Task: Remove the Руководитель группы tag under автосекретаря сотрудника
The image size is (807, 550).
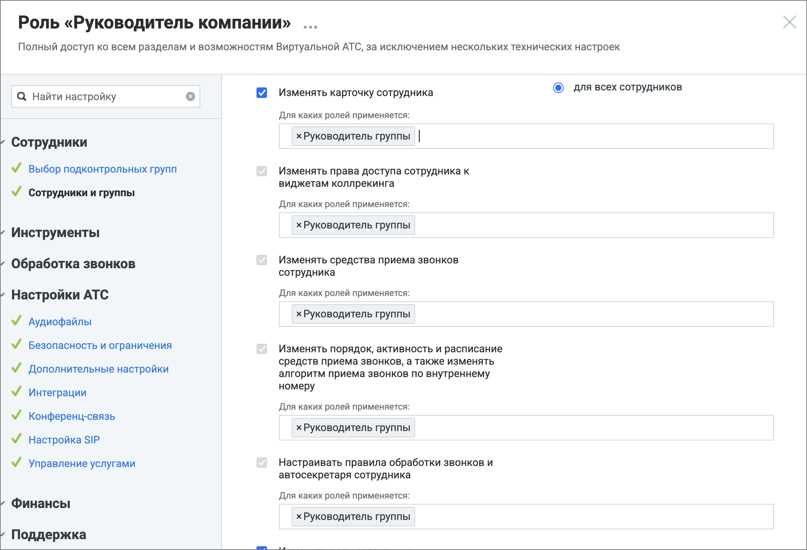Action: (x=299, y=517)
